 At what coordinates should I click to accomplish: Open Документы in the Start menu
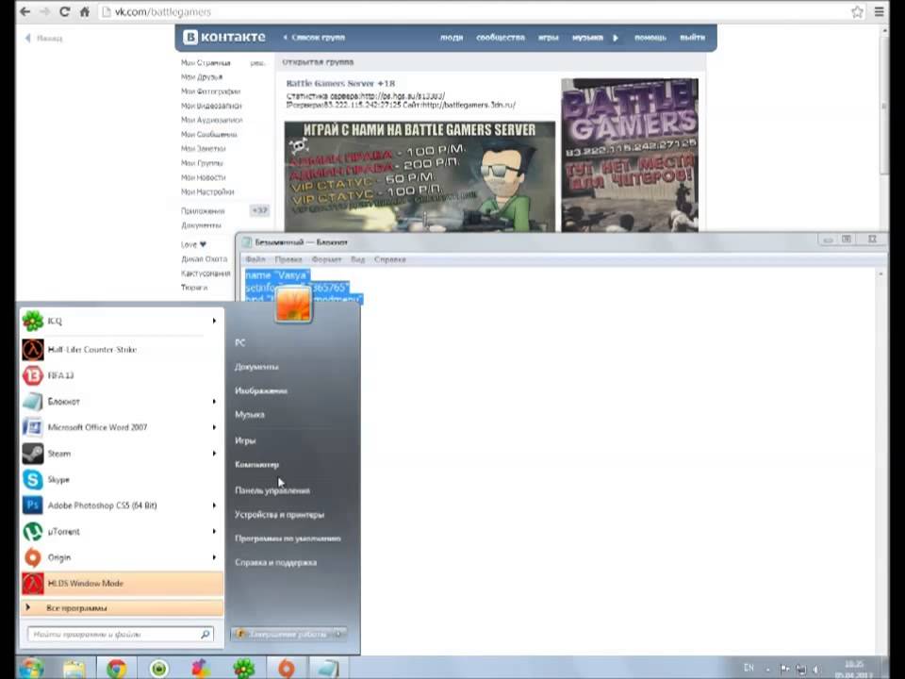point(256,367)
